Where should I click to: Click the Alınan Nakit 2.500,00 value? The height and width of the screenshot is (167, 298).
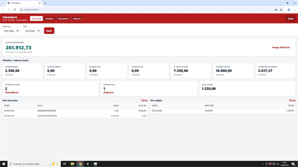pos(12,71)
